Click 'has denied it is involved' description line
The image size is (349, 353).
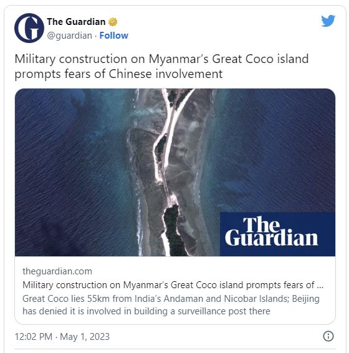point(146,311)
